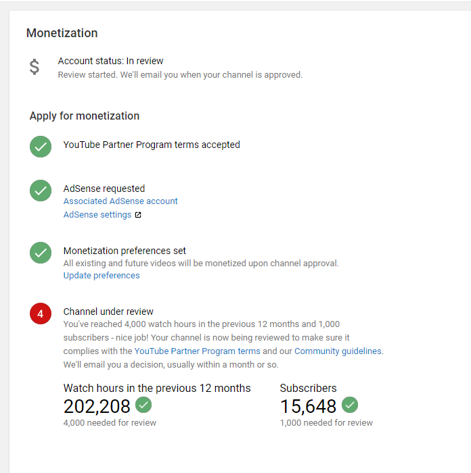The width and height of the screenshot is (471, 473).
Task: Open the Update preferences link
Action: click(x=102, y=276)
